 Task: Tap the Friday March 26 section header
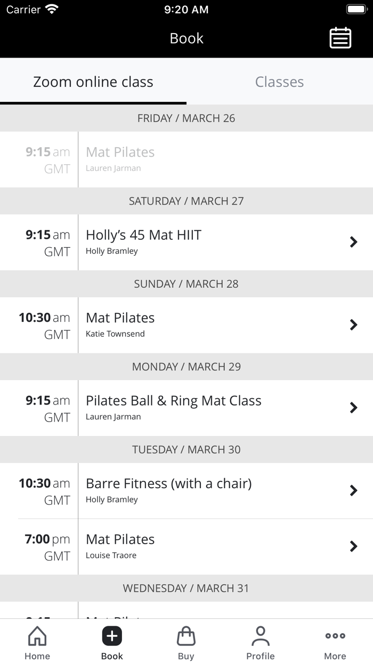point(186,118)
